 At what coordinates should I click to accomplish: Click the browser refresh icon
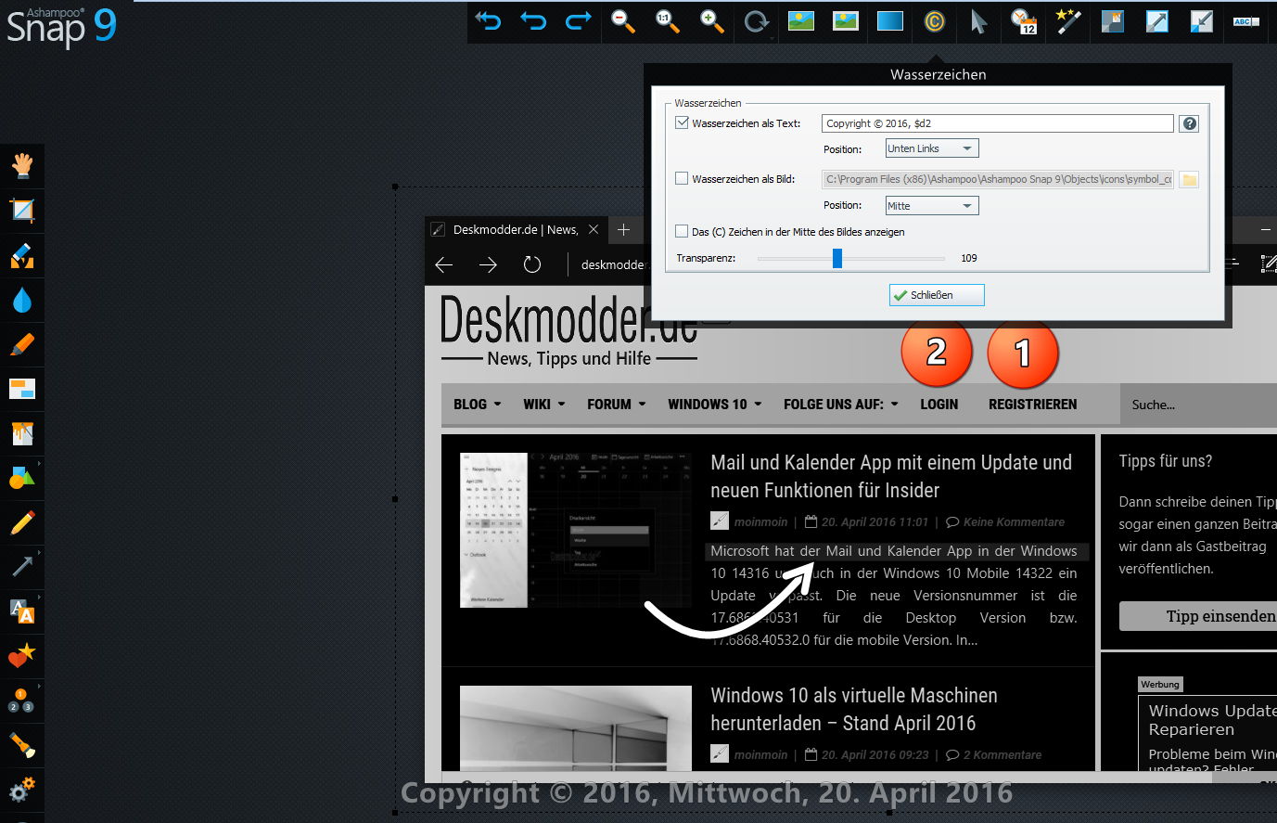532,265
